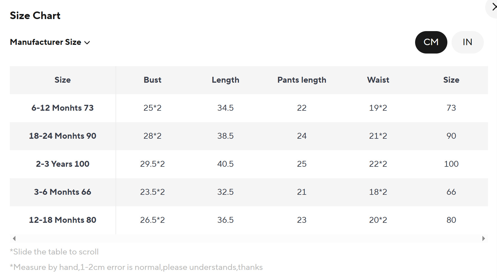Click the table's horizontal scrollbar track
The image size is (497, 278).
[248, 238]
